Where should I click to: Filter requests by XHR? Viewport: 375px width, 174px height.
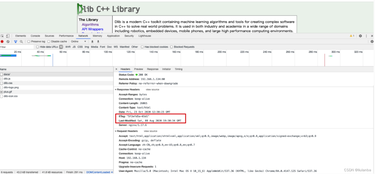pos(68,47)
